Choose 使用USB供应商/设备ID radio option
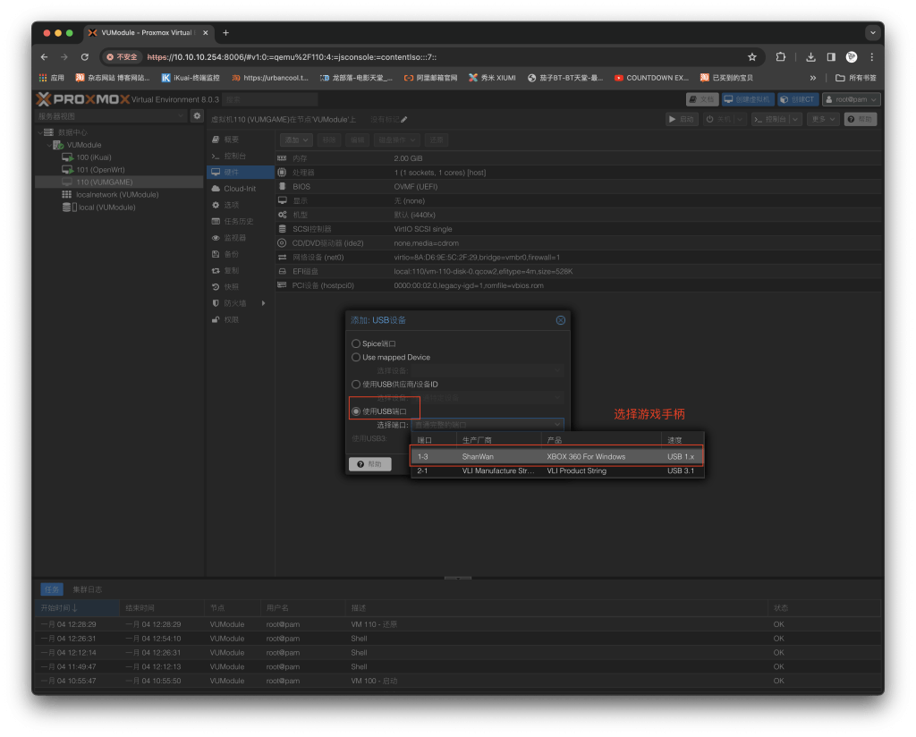The image size is (916, 737). (356, 384)
